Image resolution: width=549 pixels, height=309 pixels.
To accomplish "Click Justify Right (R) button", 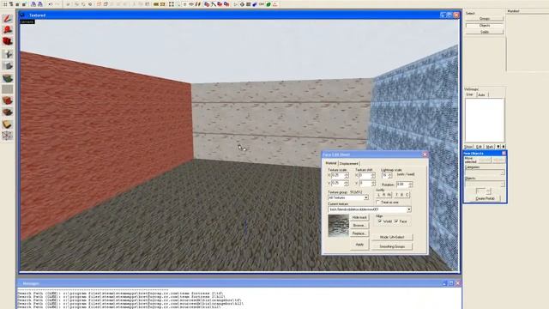I will [383, 195].
